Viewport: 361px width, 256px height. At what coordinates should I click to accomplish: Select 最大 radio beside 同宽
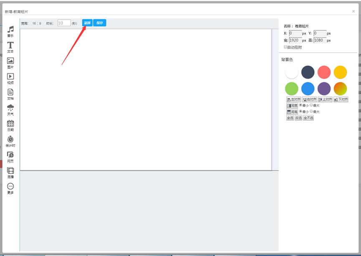tap(311, 105)
